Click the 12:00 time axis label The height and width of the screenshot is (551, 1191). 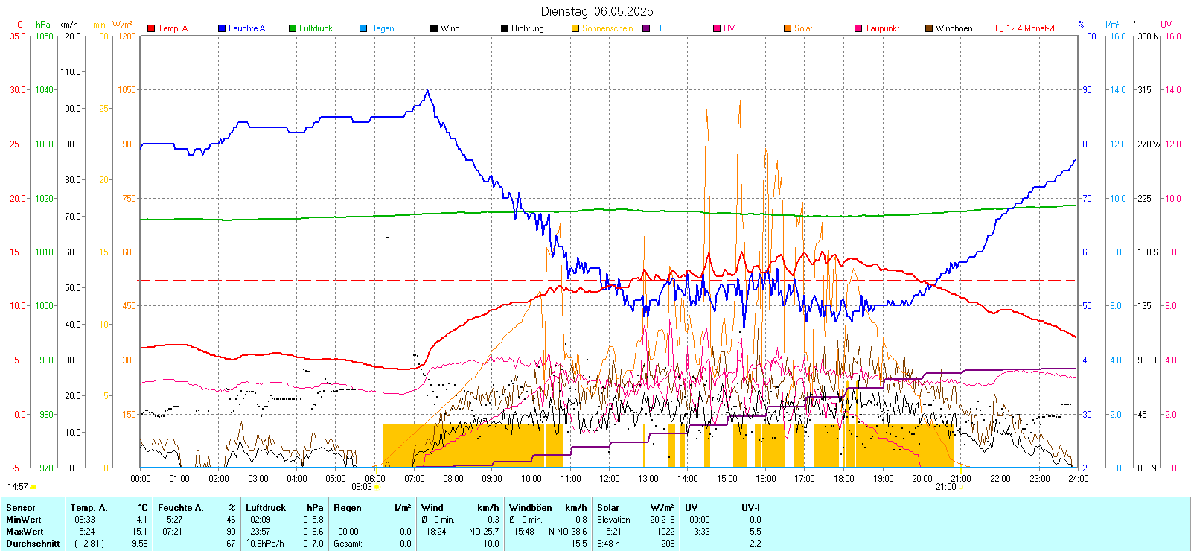[x=609, y=479]
